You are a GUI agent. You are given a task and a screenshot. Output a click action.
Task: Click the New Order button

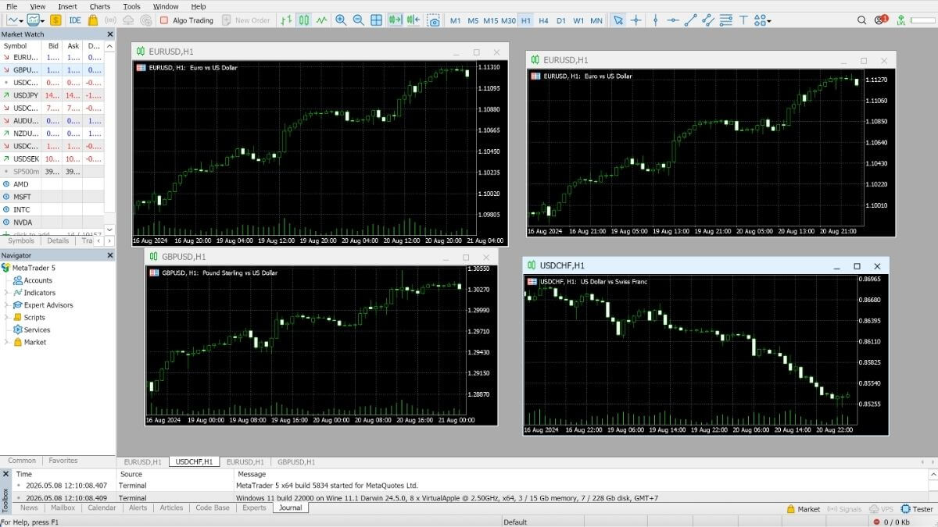[246, 20]
